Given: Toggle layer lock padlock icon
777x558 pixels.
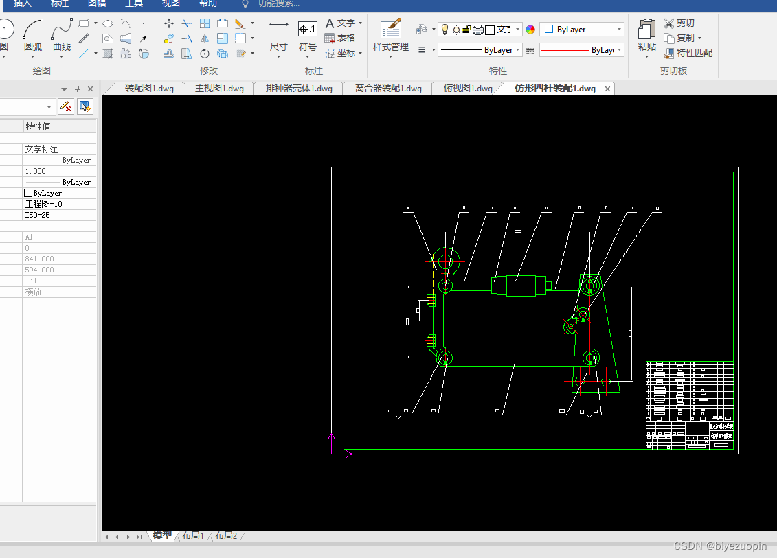Looking at the screenshot, I should (x=466, y=30).
